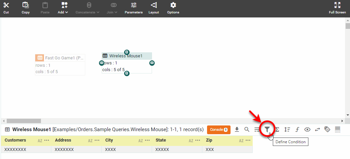Click the orange Console button

[x=218, y=129]
